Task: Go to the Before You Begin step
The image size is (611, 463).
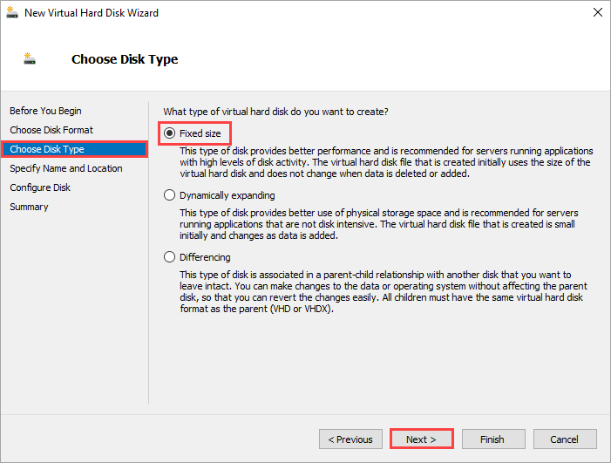Action: tap(45, 111)
